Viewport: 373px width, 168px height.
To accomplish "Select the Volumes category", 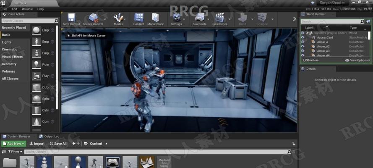I will (8, 71).
